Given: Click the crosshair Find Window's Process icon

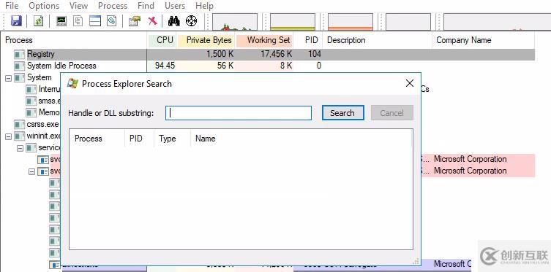Looking at the screenshot, I should coord(191,21).
